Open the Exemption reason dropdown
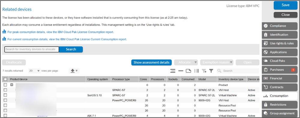Screen dimensions: 300x118 pos(217,62)
